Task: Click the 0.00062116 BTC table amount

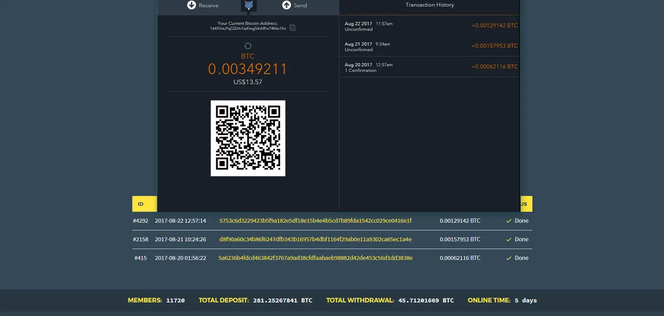Action: (x=460, y=258)
